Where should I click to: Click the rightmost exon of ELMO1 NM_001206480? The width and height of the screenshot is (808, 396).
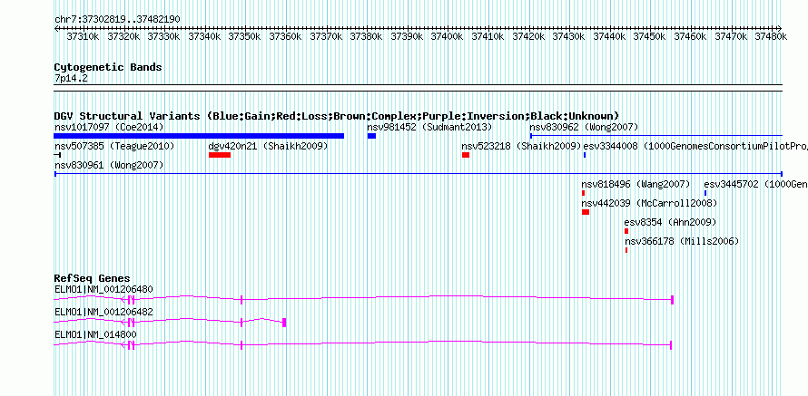(673, 300)
